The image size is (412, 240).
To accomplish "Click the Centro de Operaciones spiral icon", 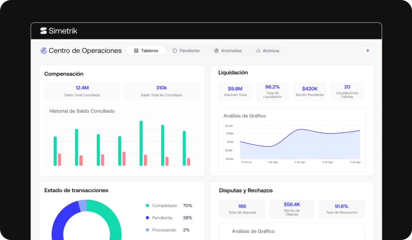I will pyautogui.click(x=43, y=50).
